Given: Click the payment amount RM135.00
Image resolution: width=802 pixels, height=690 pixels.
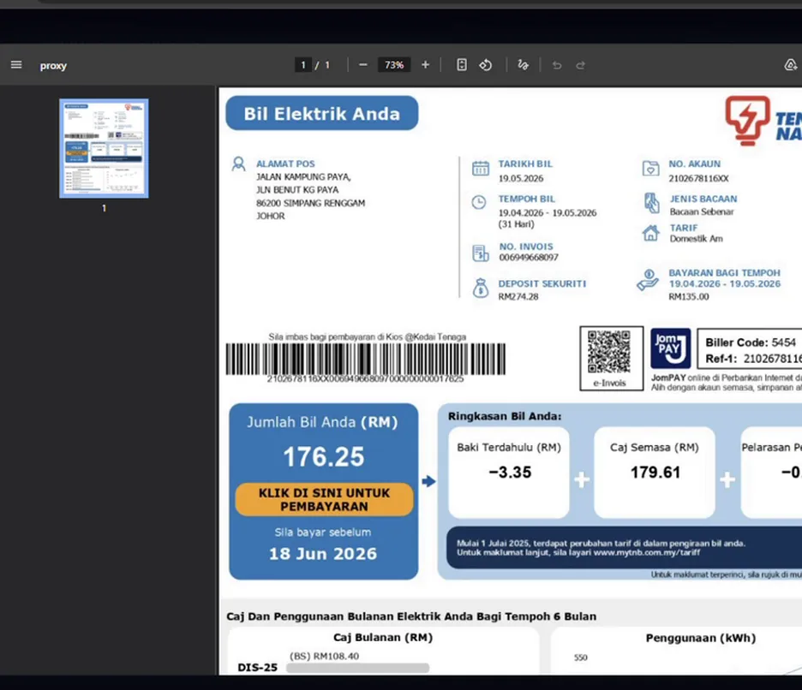Looking at the screenshot, I should 688,296.
